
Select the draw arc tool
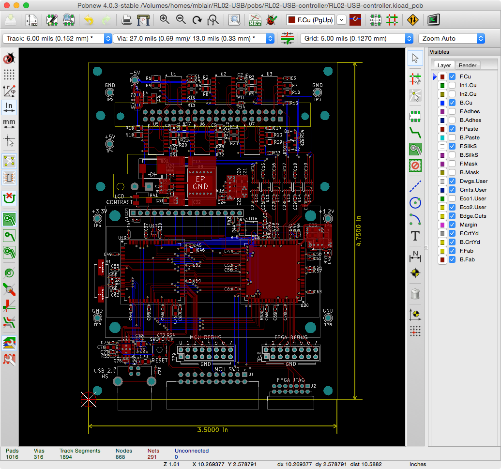coord(415,219)
